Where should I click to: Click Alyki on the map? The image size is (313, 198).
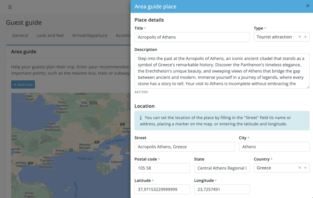point(29,97)
